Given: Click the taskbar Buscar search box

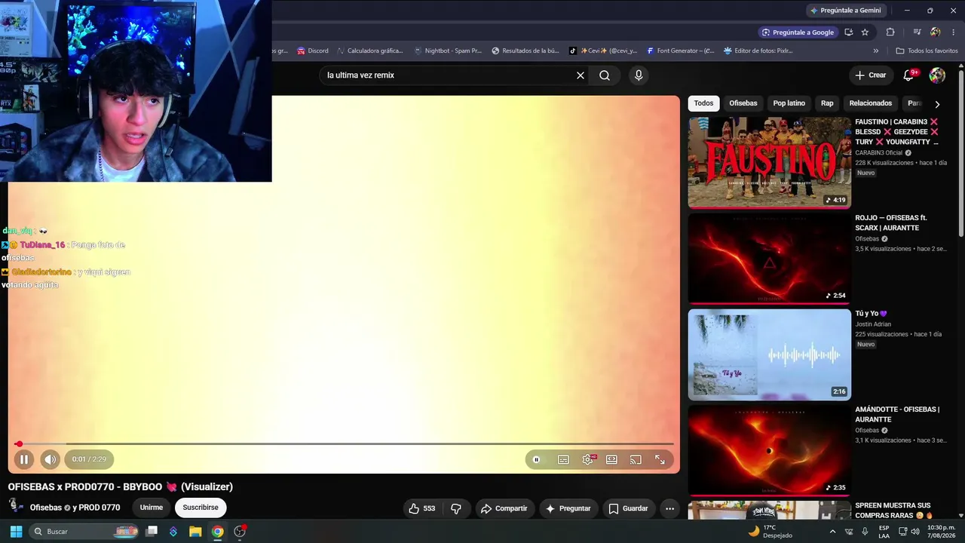Looking at the screenshot, I should tap(85, 532).
